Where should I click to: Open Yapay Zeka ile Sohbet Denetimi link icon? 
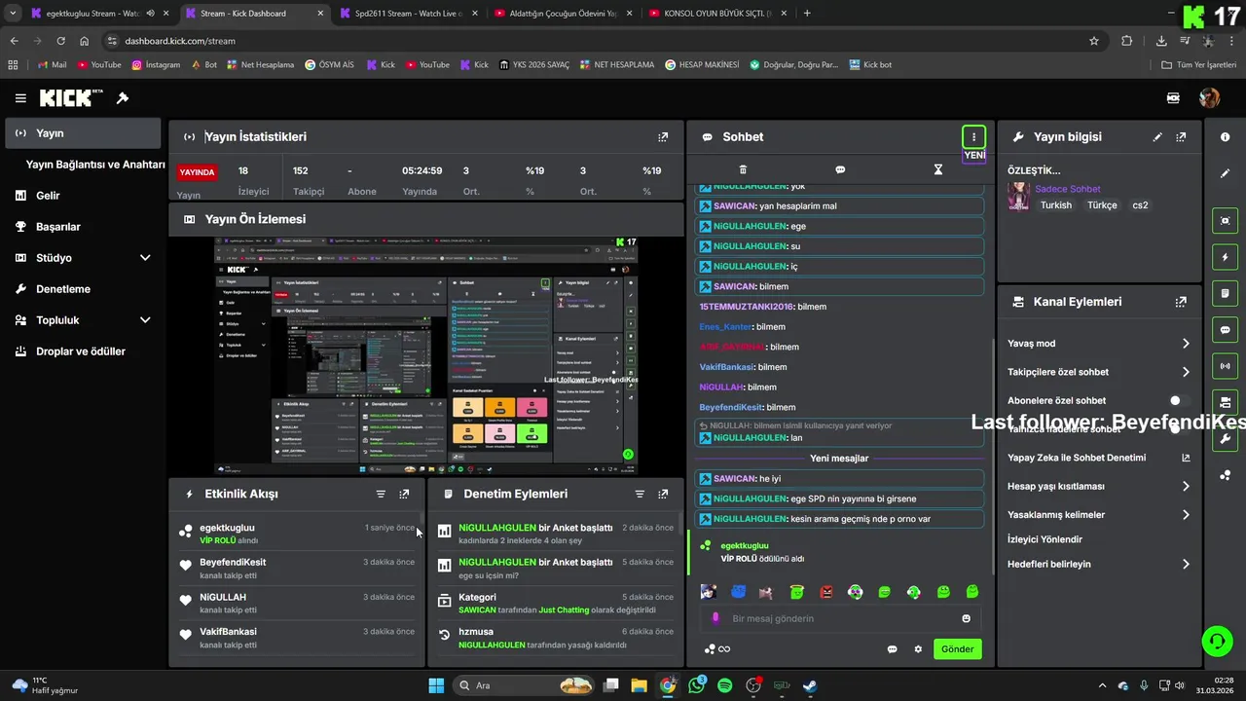coord(1186,458)
